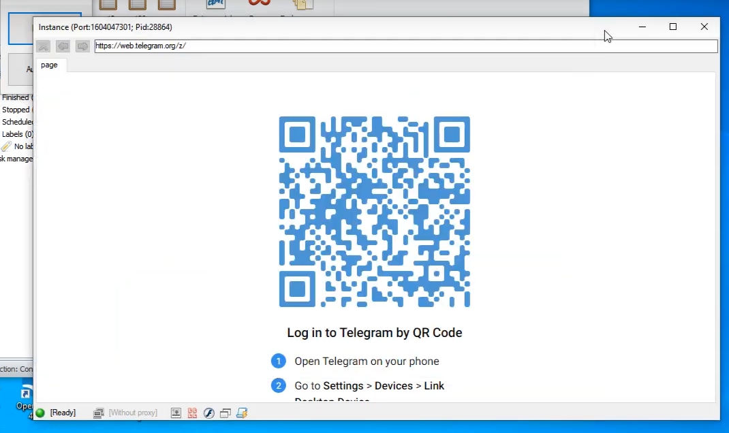729x433 pixels.
Task: Click the back navigation arrow button
Action: [x=63, y=46]
